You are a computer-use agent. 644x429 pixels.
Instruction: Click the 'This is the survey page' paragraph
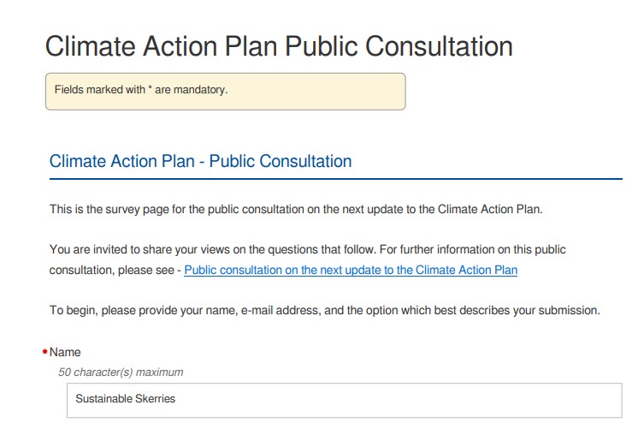point(296,209)
